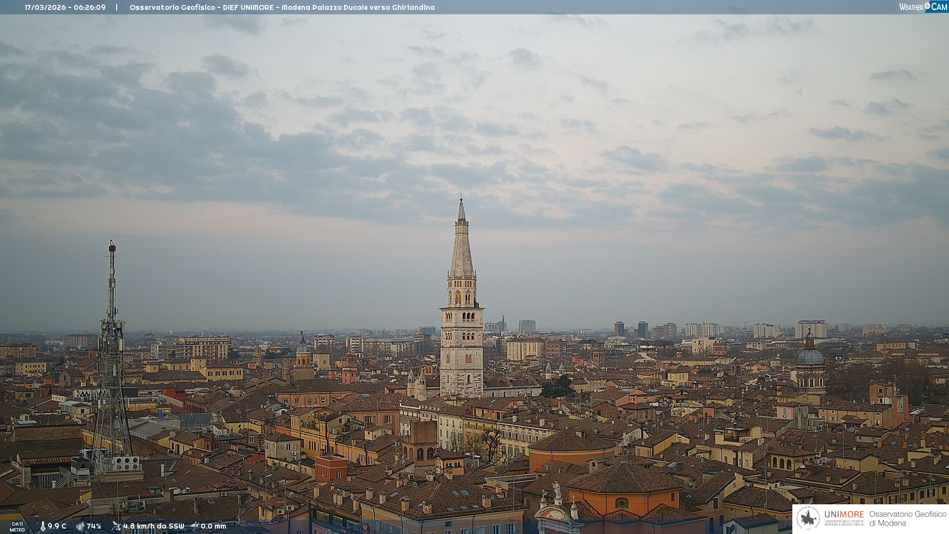Click the grey church dome on right

(810, 356)
